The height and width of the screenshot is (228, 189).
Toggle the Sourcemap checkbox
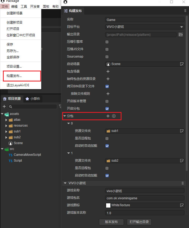pyautogui.click(x=107, y=57)
